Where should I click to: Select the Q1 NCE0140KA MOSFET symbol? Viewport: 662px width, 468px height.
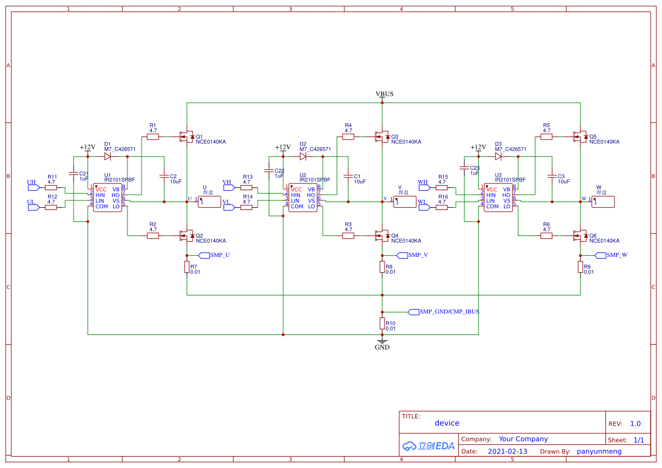pyautogui.click(x=187, y=137)
